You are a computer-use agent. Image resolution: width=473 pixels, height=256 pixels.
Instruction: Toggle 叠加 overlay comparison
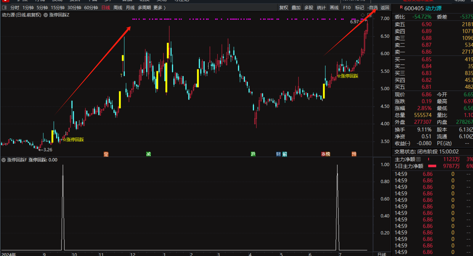click(296, 8)
